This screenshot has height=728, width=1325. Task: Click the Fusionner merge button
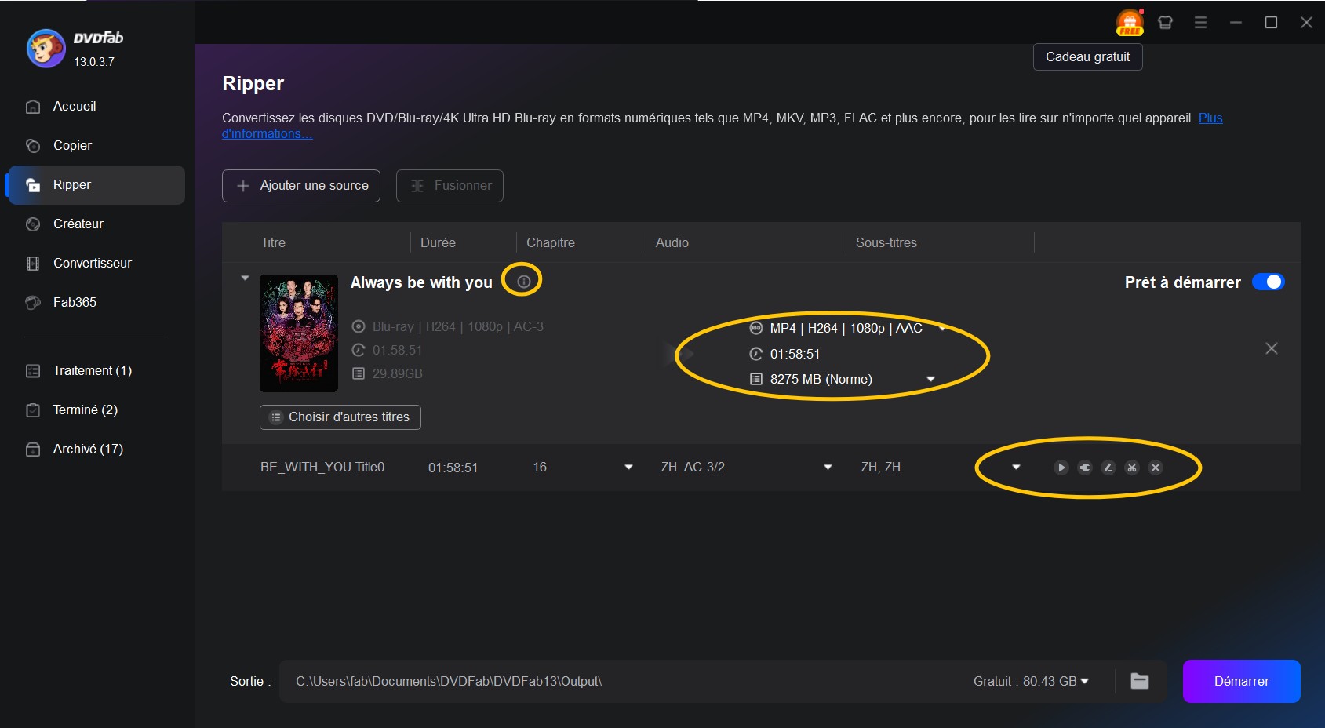tap(450, 186)
